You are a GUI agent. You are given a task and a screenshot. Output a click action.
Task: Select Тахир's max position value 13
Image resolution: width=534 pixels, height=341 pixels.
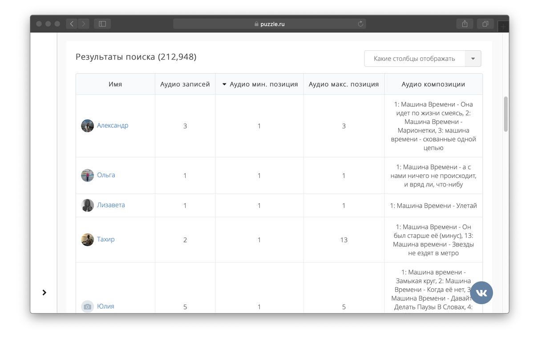(344, 240)
